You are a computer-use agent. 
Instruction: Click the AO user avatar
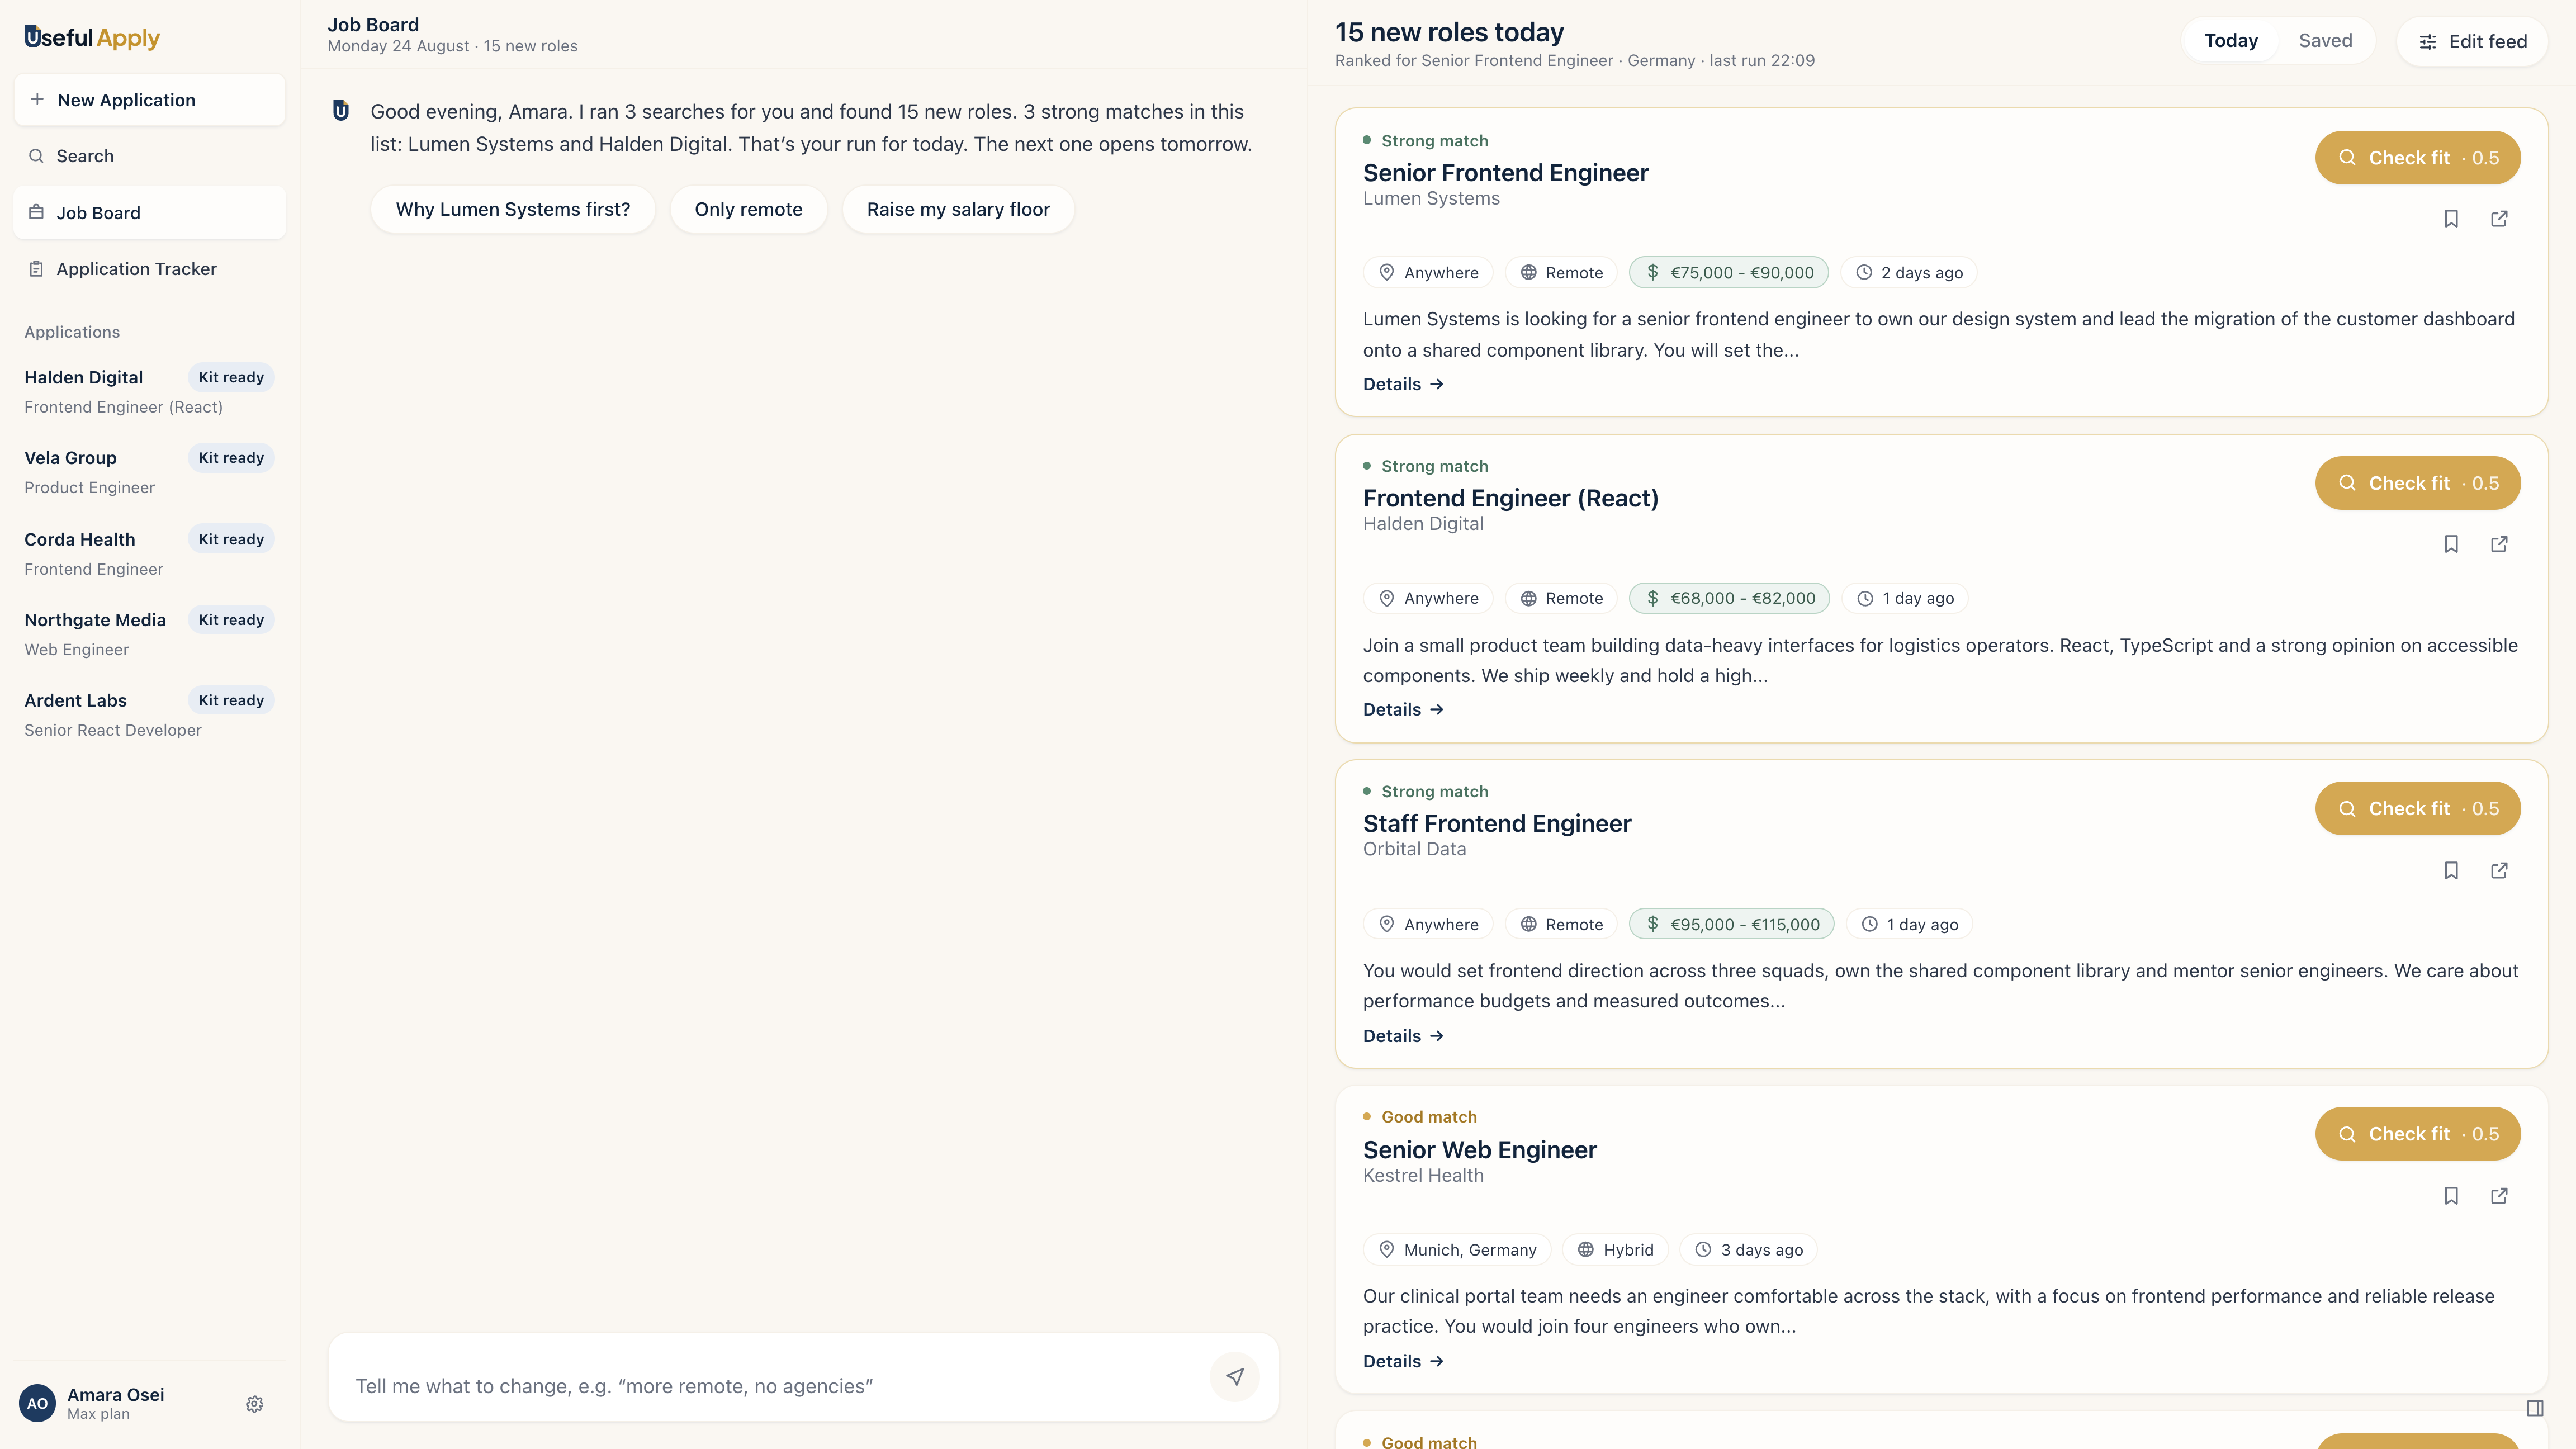click(x=37, y=1403)
